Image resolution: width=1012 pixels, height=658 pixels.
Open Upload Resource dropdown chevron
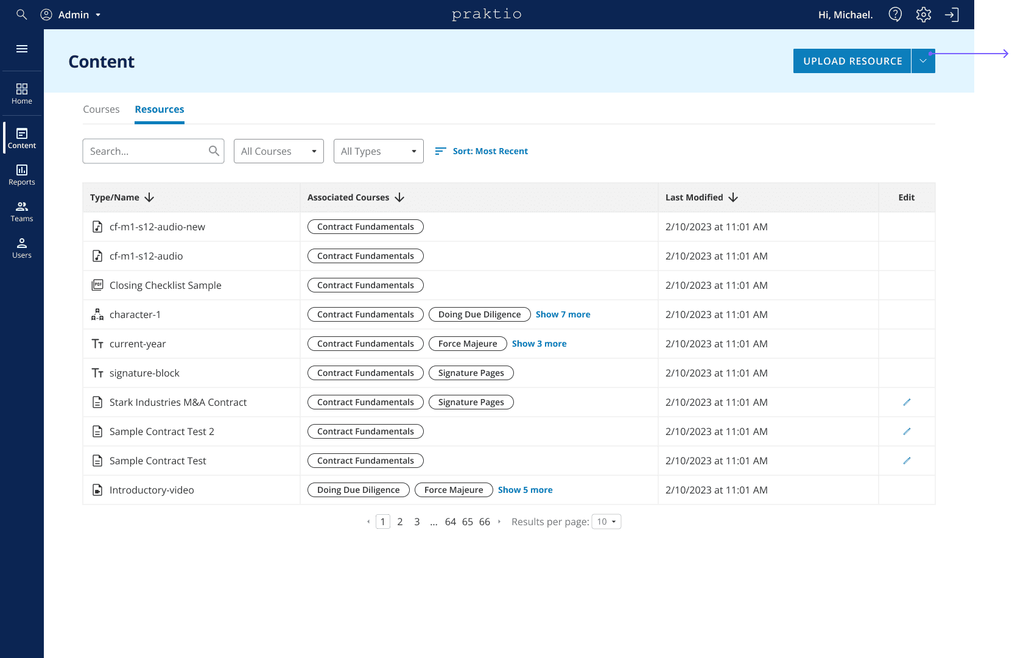(923, 61)
